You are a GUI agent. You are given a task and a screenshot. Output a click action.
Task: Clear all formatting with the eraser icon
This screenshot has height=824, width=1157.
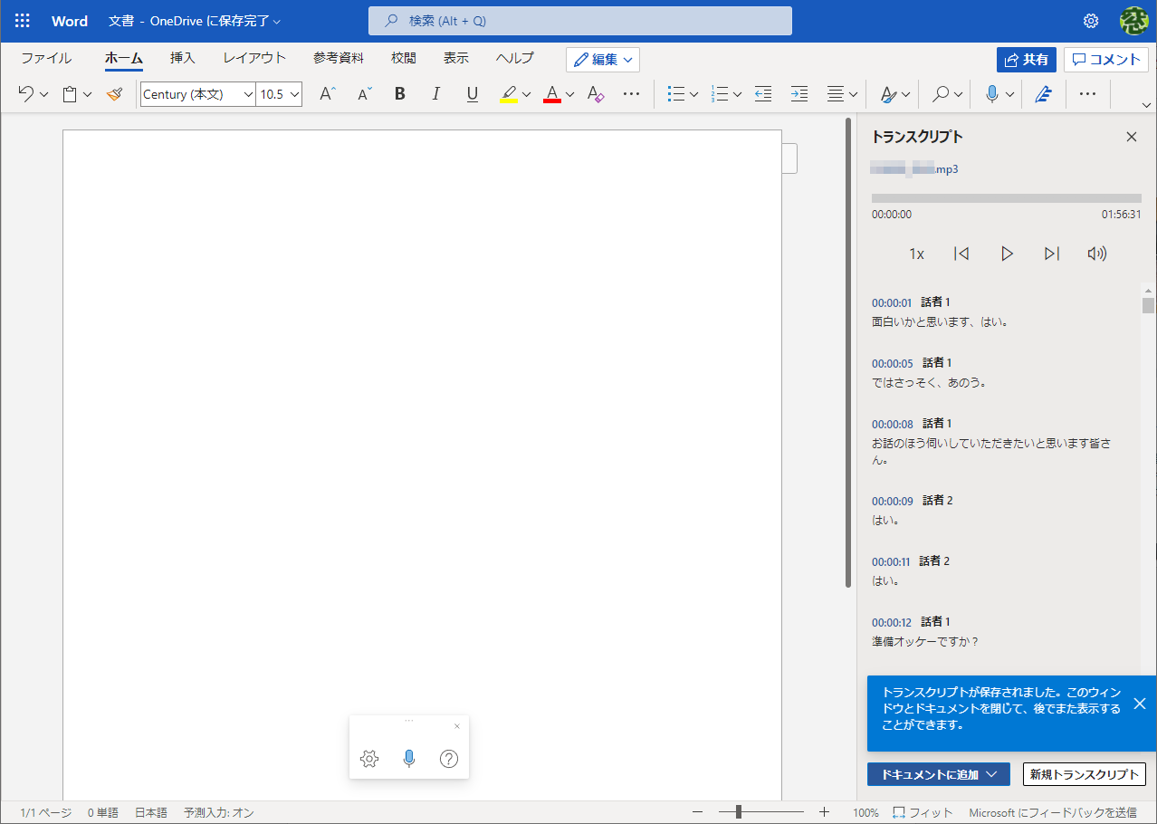pyautogui.click(x=596, y=93)
